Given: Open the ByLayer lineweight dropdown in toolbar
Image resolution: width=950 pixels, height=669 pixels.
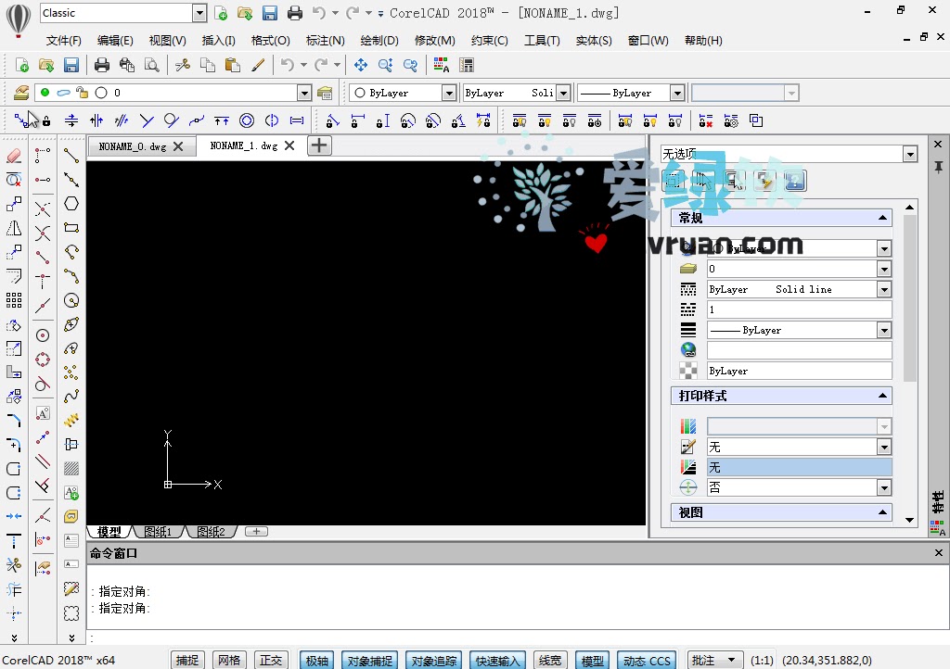Looking at the screenshot, I should click(677, 93).
